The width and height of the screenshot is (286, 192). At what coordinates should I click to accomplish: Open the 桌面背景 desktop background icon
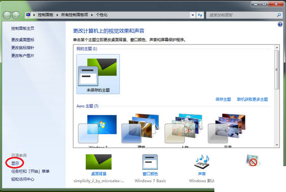99,162
